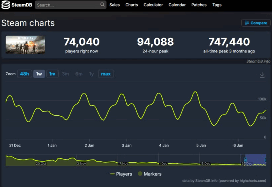Image resolution: width=272 pixels, height=187 pixels.
Task: Select the 48h zoom range
Action: click(x=24, y=74)
